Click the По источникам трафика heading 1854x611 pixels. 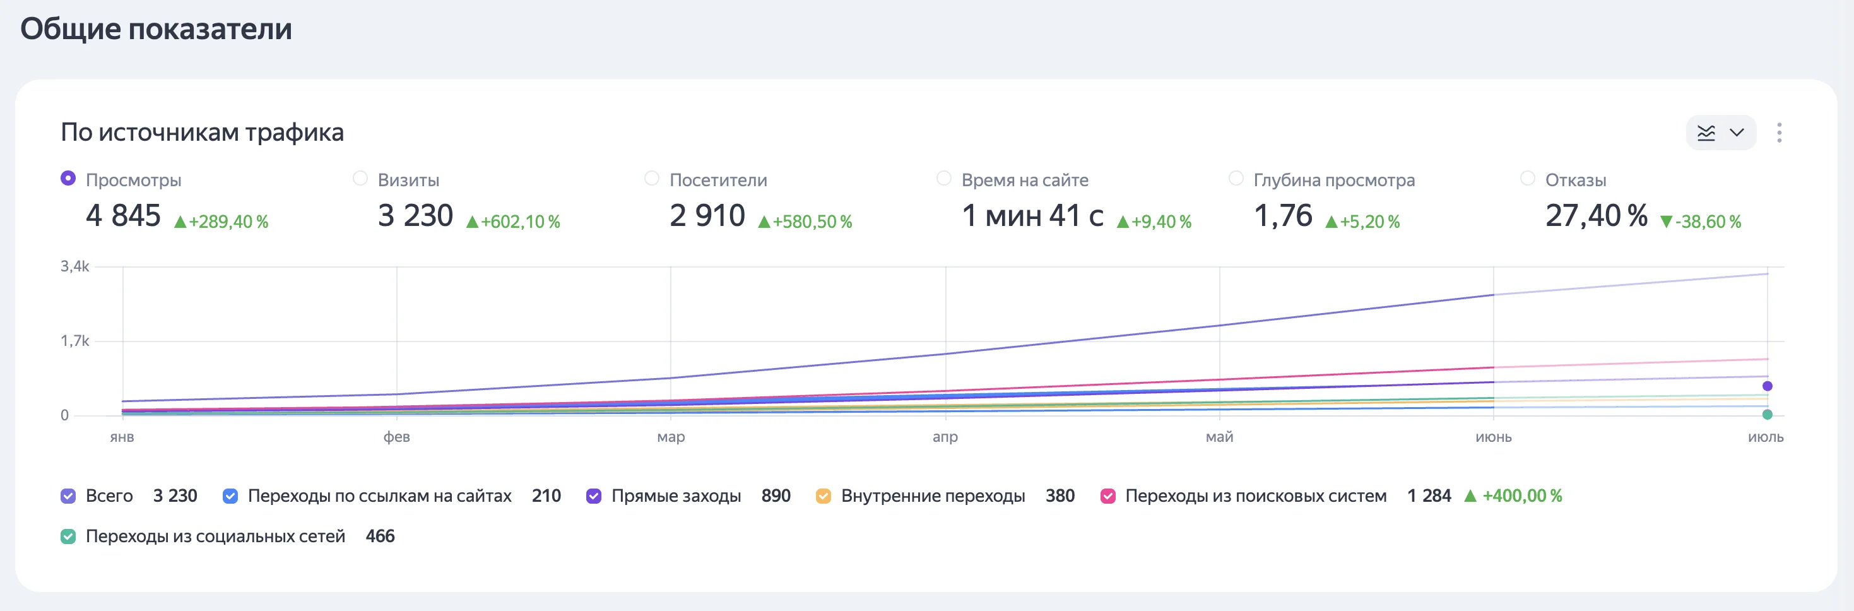click(202, 133)
